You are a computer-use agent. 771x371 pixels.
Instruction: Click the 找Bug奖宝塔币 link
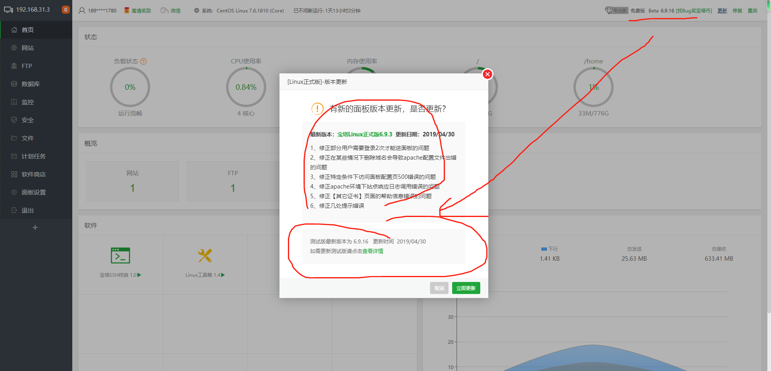tap(694, 10)
